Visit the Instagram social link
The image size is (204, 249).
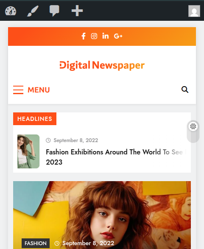pyautogui.click(x=94, y=36)
